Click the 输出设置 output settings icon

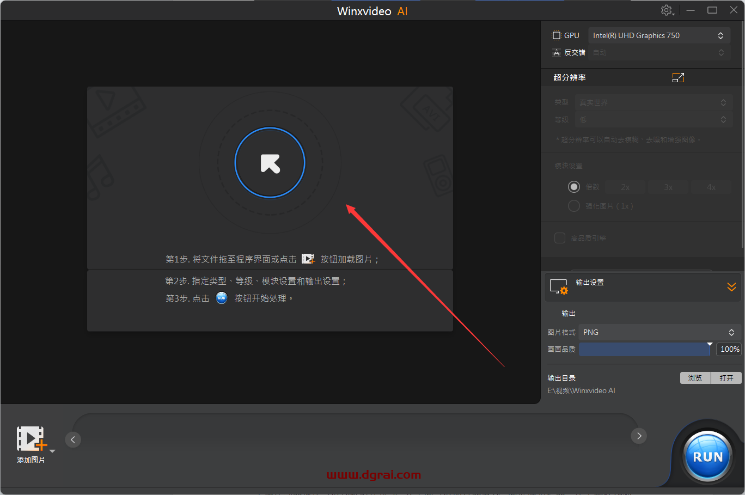click(559, 286)
